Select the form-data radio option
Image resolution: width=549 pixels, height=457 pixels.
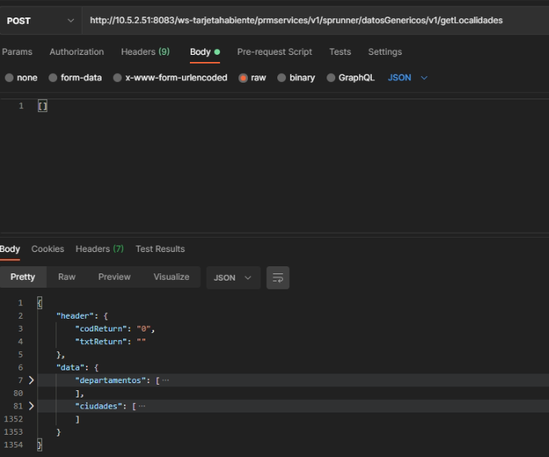point(53,78)
